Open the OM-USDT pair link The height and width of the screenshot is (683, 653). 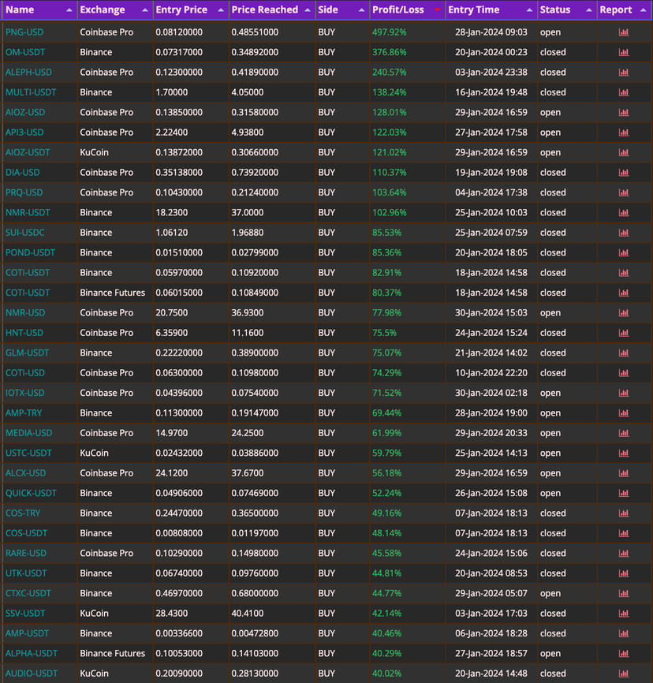point(25,52)
